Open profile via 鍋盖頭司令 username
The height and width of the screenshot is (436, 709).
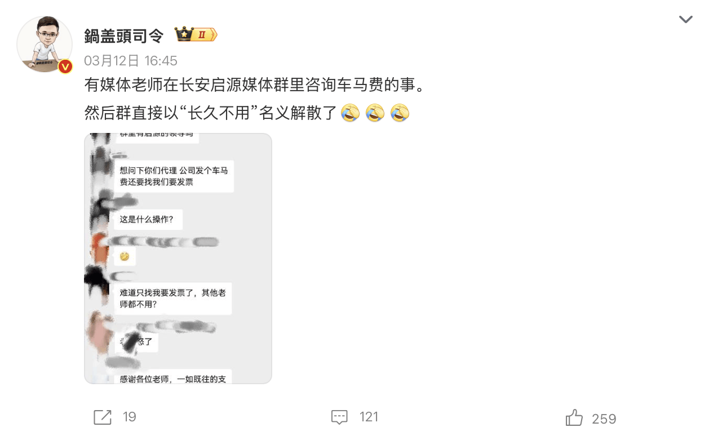click(x=124, y=35)
